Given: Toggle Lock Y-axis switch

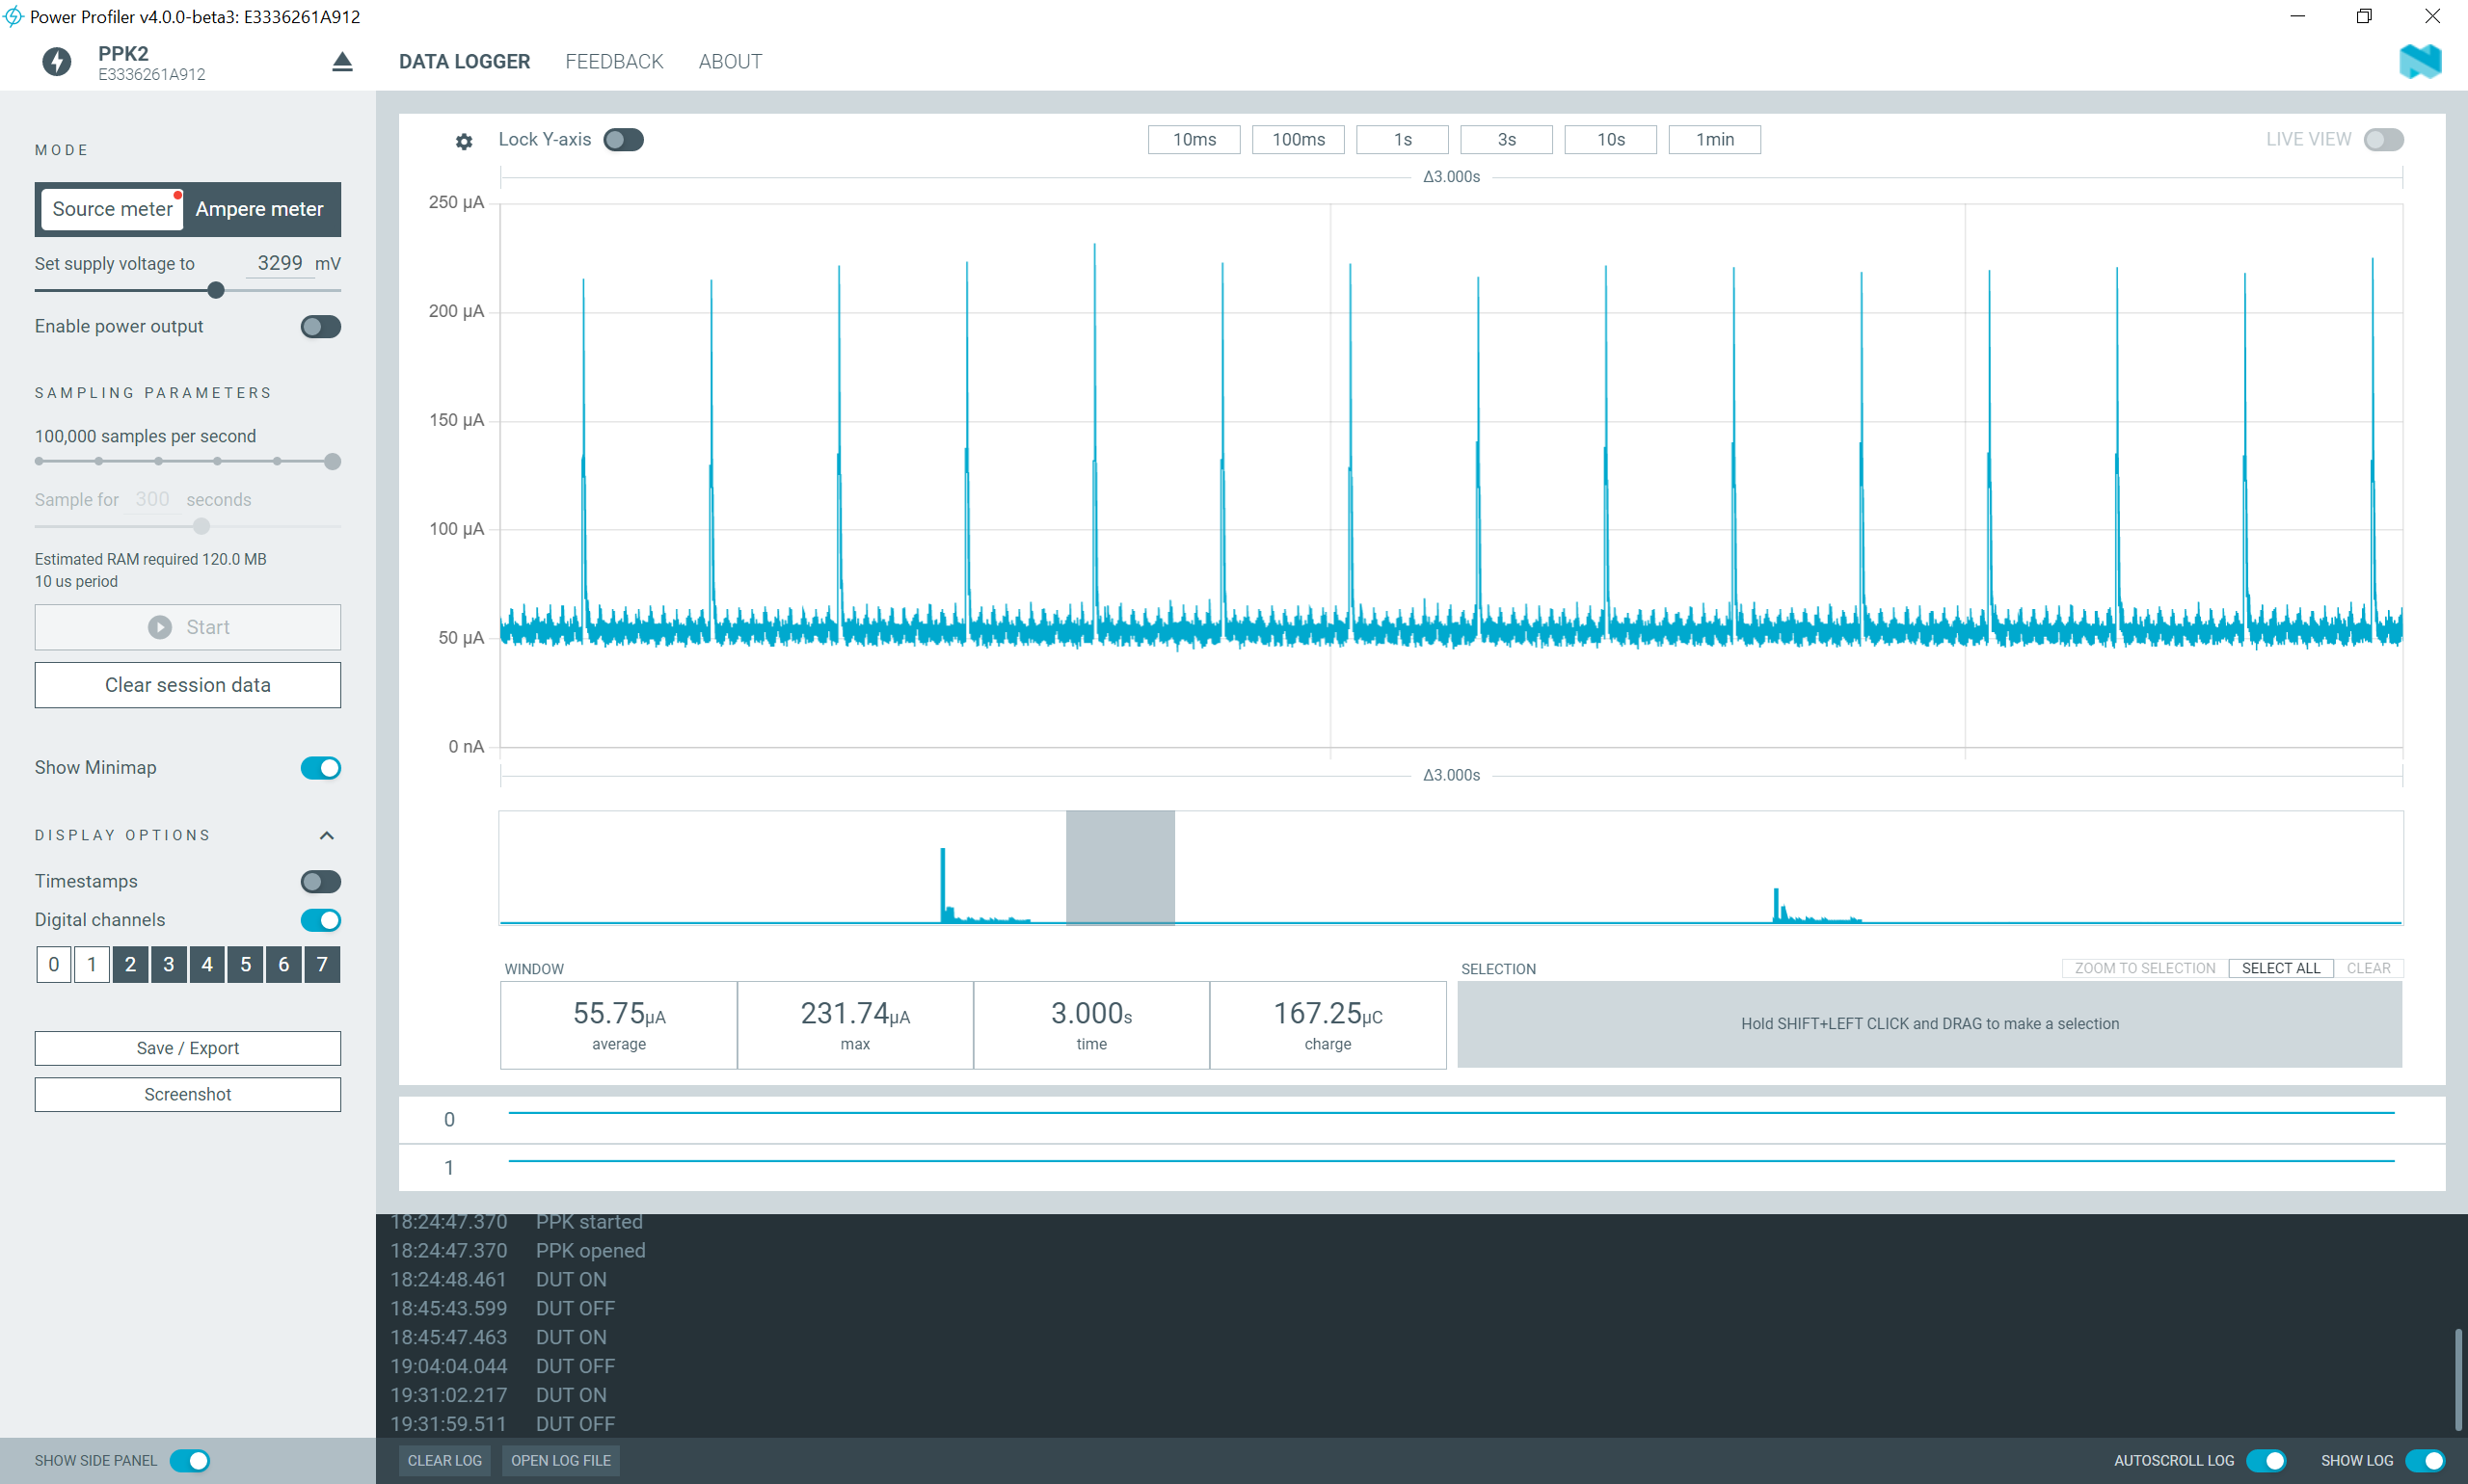Looking at the screenshot, I should click(623, 140).
